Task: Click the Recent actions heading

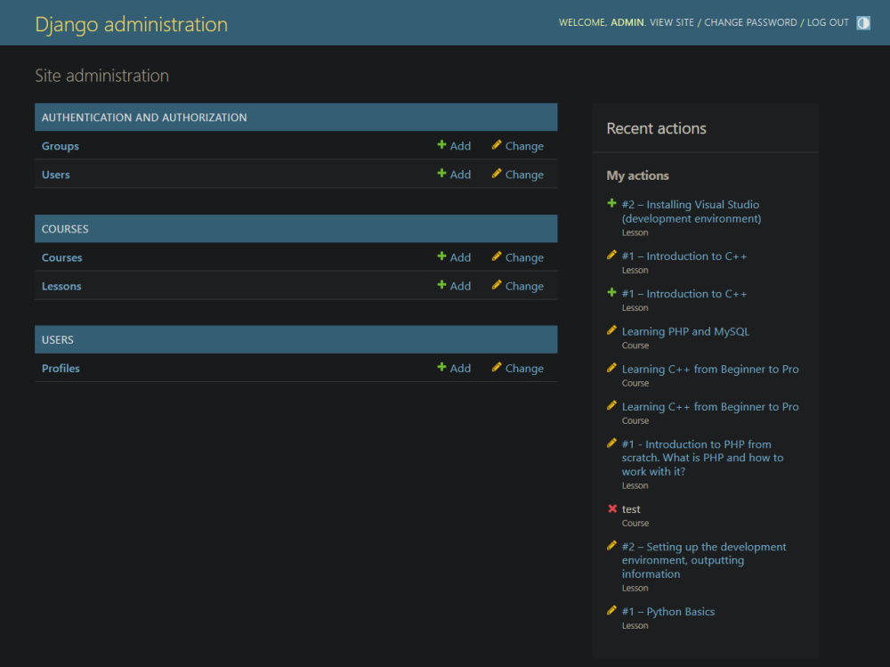Action: click(656, 128)
